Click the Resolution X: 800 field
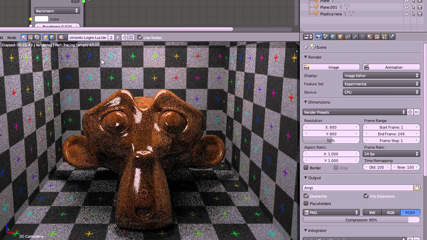Image resolution: width=427 pixels, height=240 pixels. coord(331,127)
